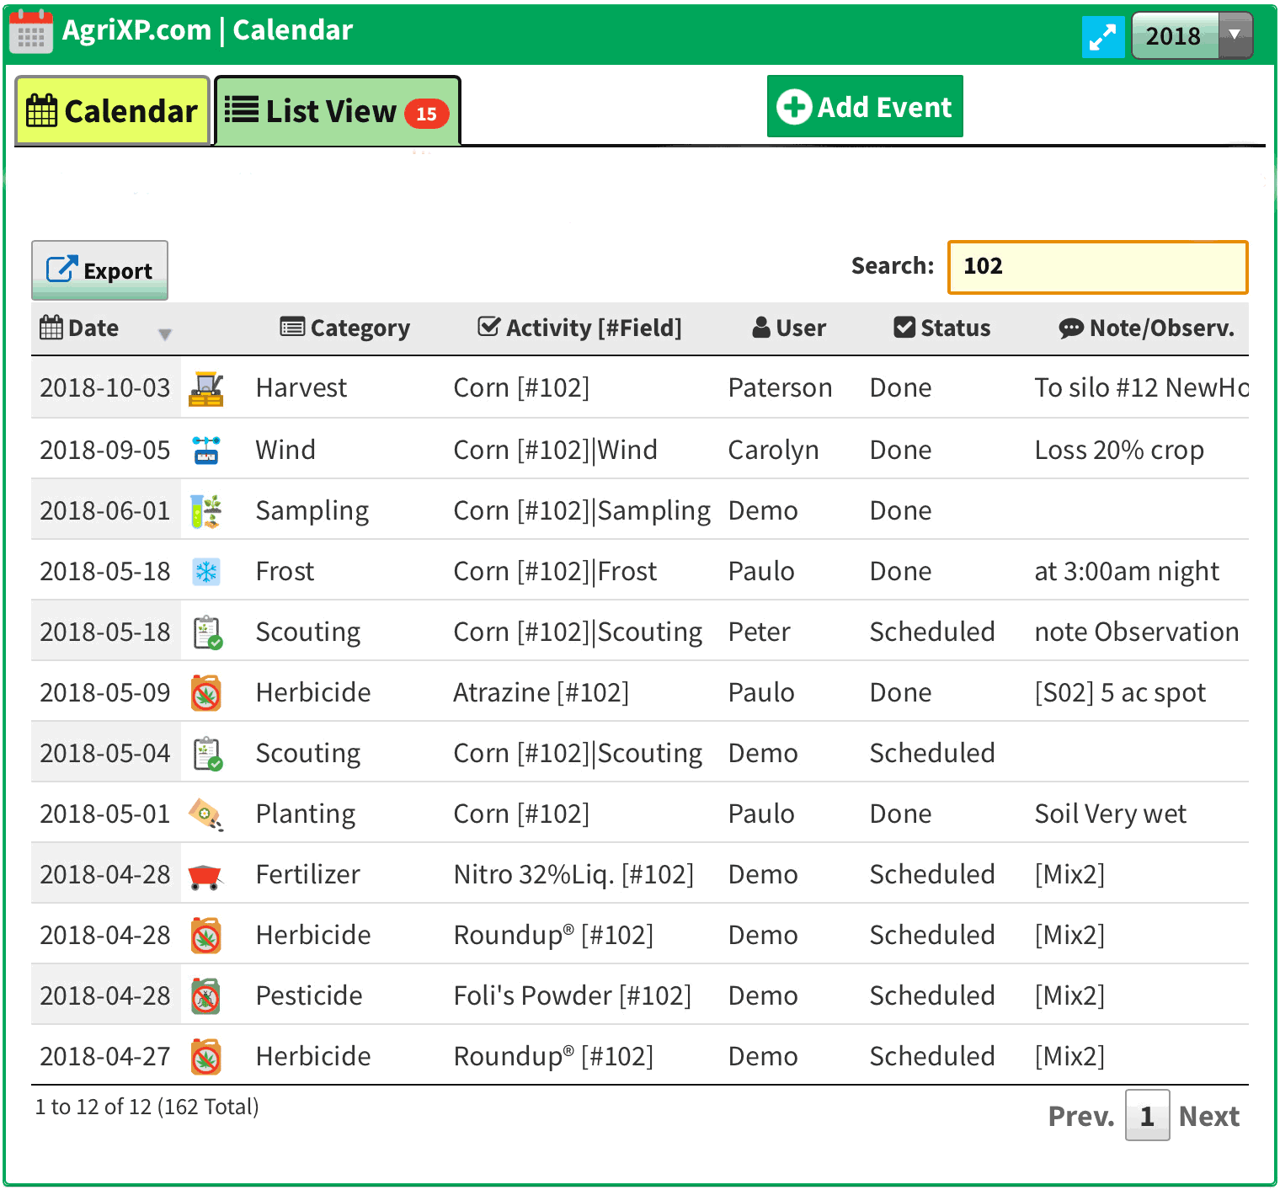Sort table by Status column header
This screenshot has width=1280, height=1190.
[x=942, y=328]
